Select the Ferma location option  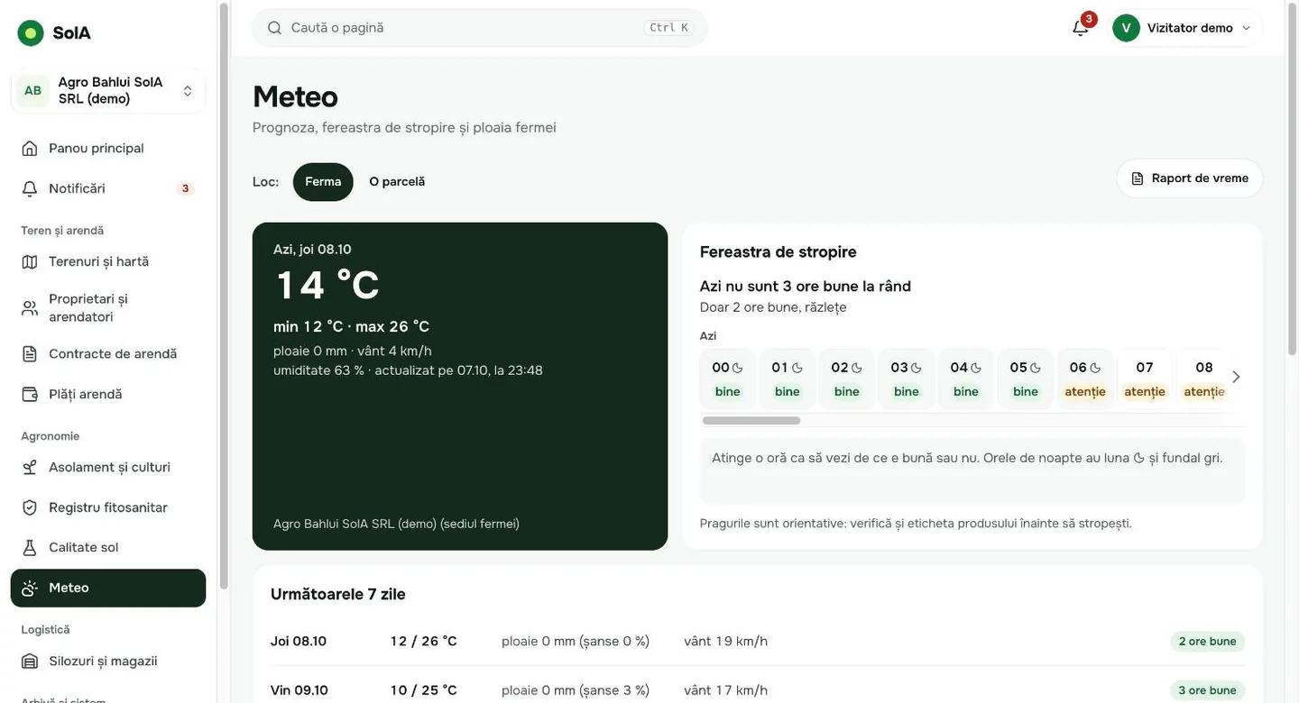tap(323, 181)
